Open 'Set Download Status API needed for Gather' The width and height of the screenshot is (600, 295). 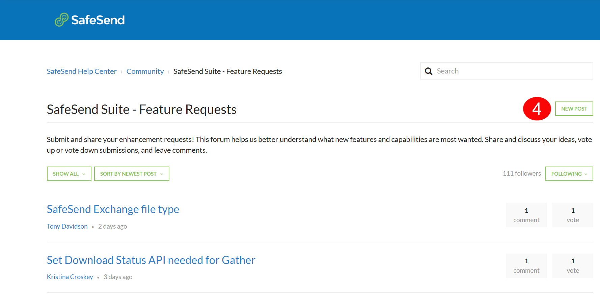tap(151, 260)
